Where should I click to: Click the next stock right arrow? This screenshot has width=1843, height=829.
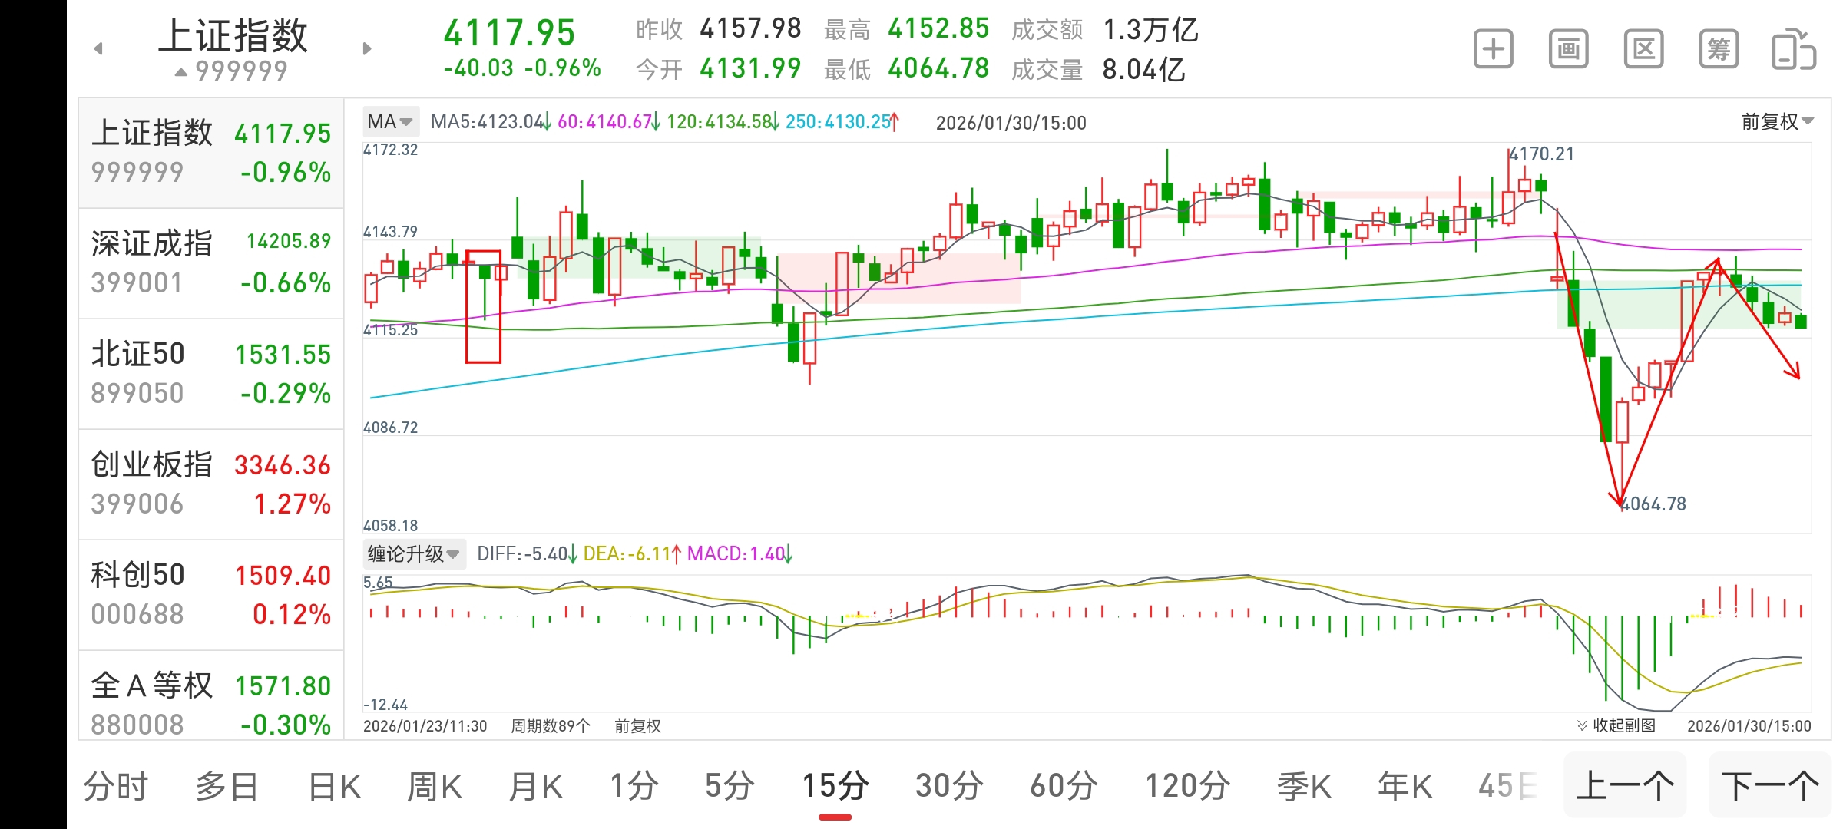pos(367,49)
